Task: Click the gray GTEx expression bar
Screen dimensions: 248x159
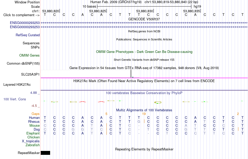Action: tap(131, 74)
